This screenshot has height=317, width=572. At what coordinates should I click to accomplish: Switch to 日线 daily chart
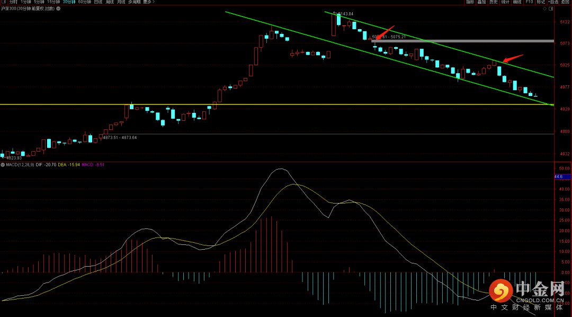[x=98, y=2]
